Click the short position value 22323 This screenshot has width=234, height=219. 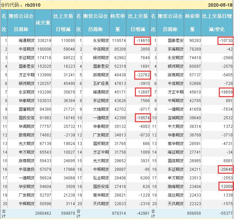[x=195, y=204]
